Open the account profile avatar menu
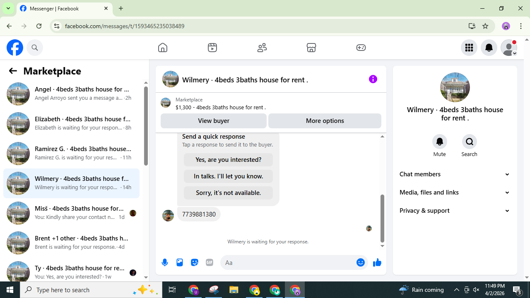Image resolution: width=530 pixels, height=298 pixels. (509, 48)
